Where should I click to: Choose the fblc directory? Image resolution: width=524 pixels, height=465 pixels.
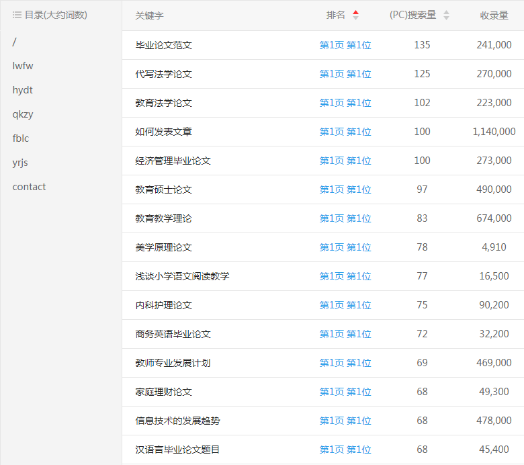pyautogui.click(x=21, y=138)
